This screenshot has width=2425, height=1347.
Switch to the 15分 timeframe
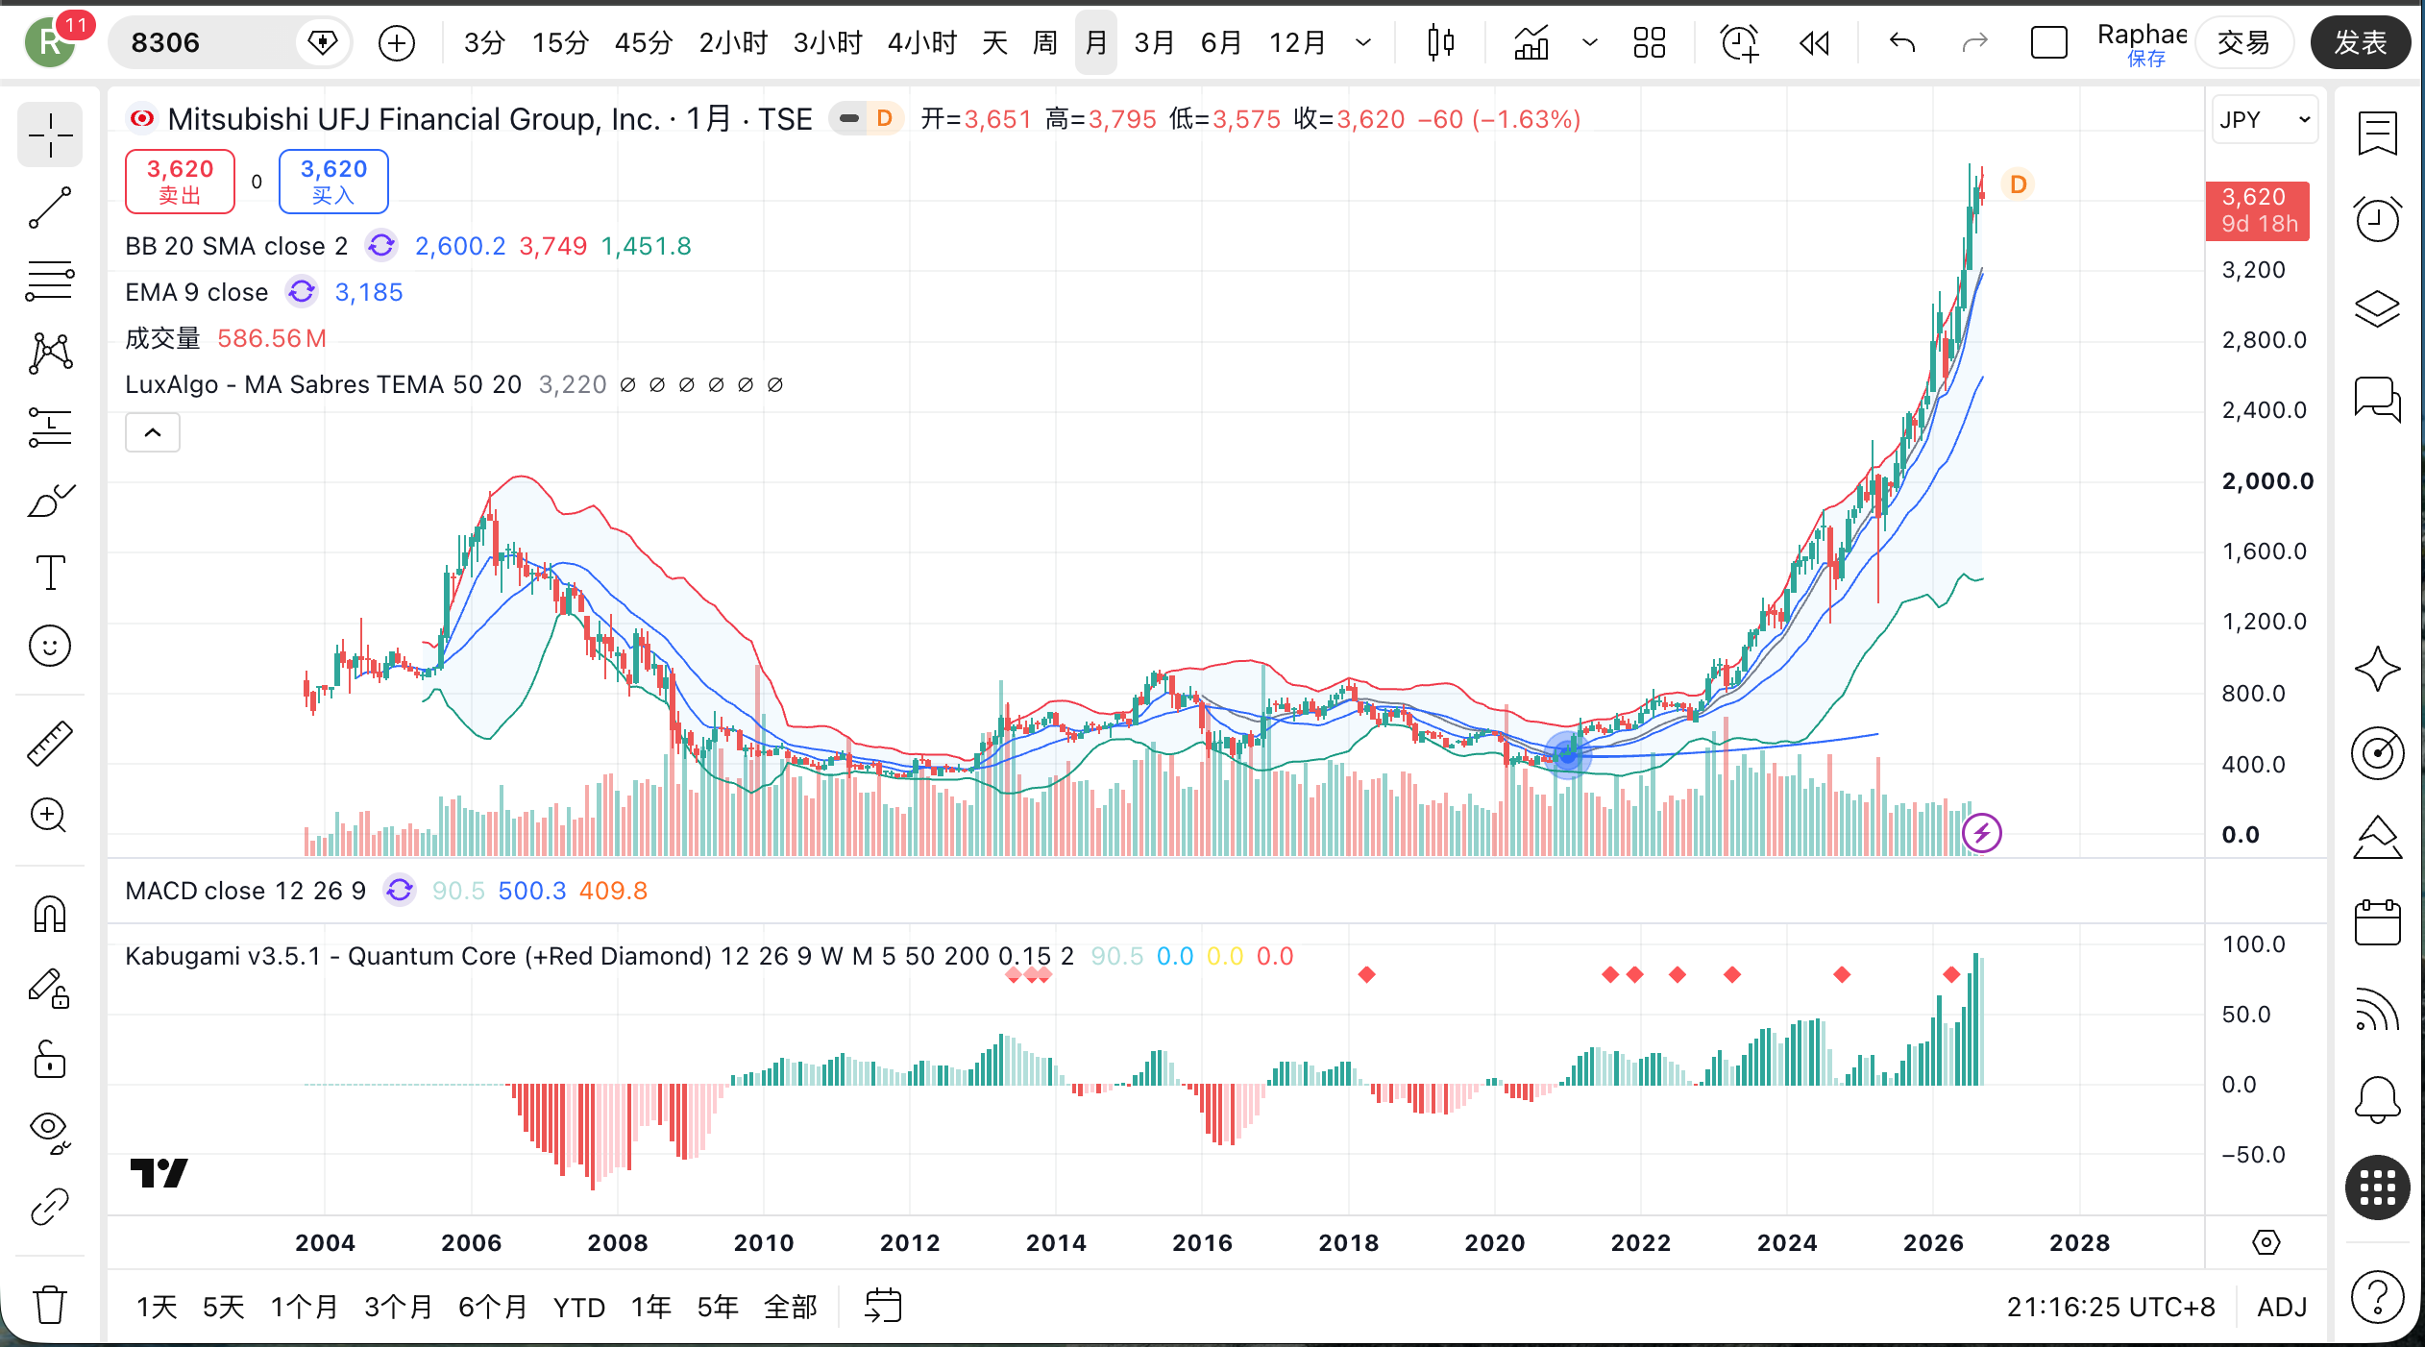click(x=559, y=42)
